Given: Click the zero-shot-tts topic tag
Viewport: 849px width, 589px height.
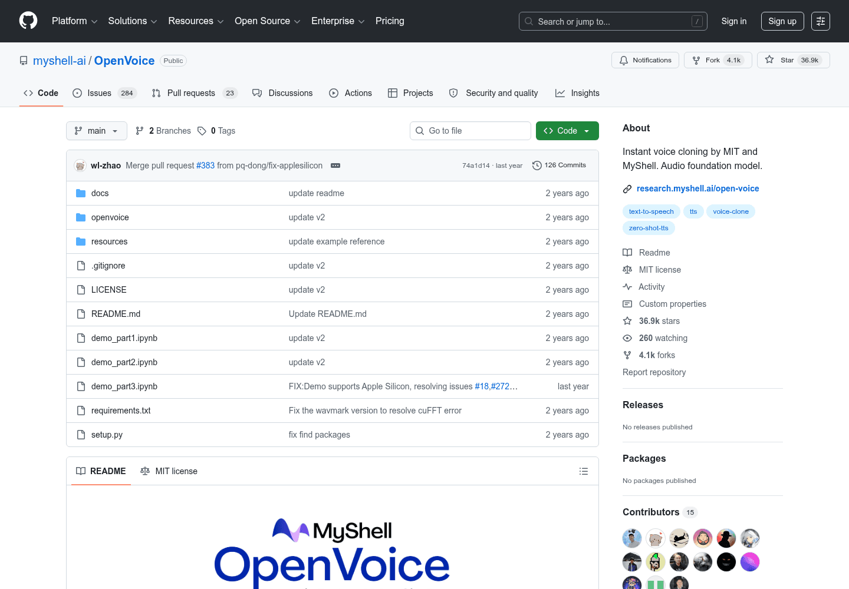Looking at the screenshot, I should 649,228.
